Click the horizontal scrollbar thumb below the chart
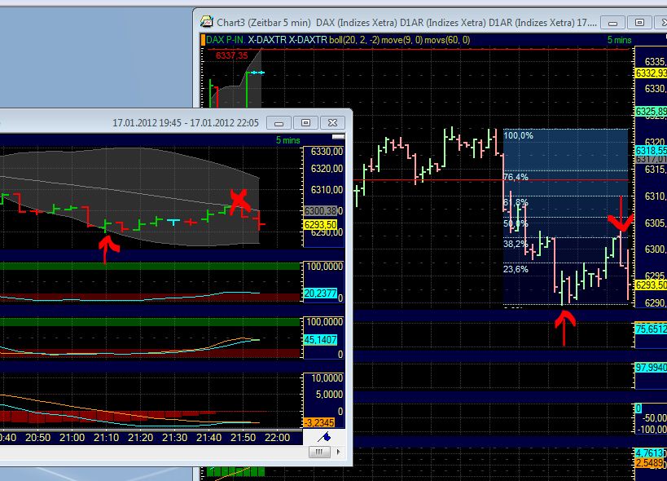 point(319,452)
